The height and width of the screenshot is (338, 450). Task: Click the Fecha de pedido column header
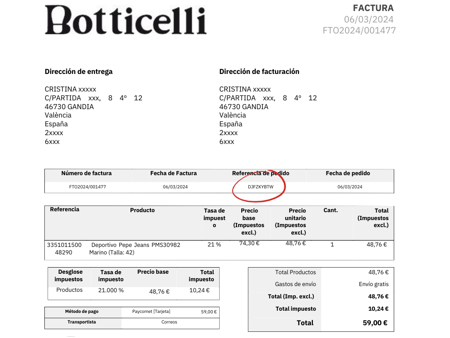point(348,173)
